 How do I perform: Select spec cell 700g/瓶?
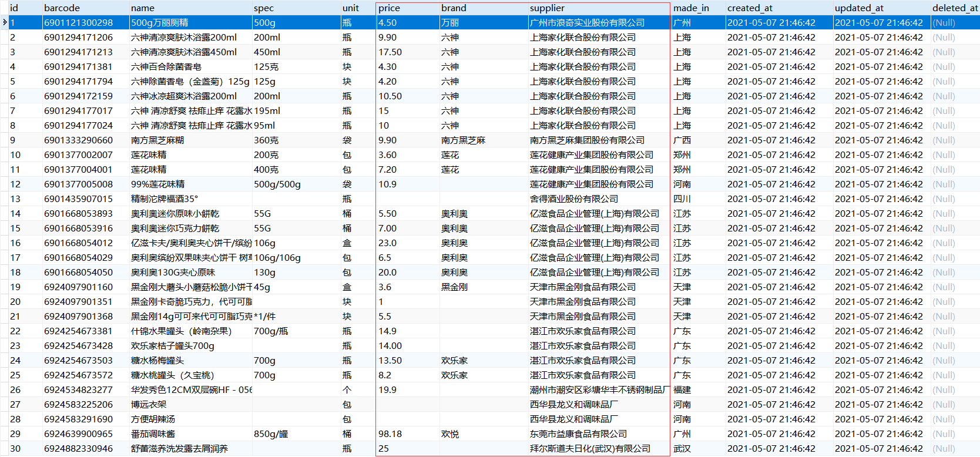pyautogui.click(x=296, y=331)
